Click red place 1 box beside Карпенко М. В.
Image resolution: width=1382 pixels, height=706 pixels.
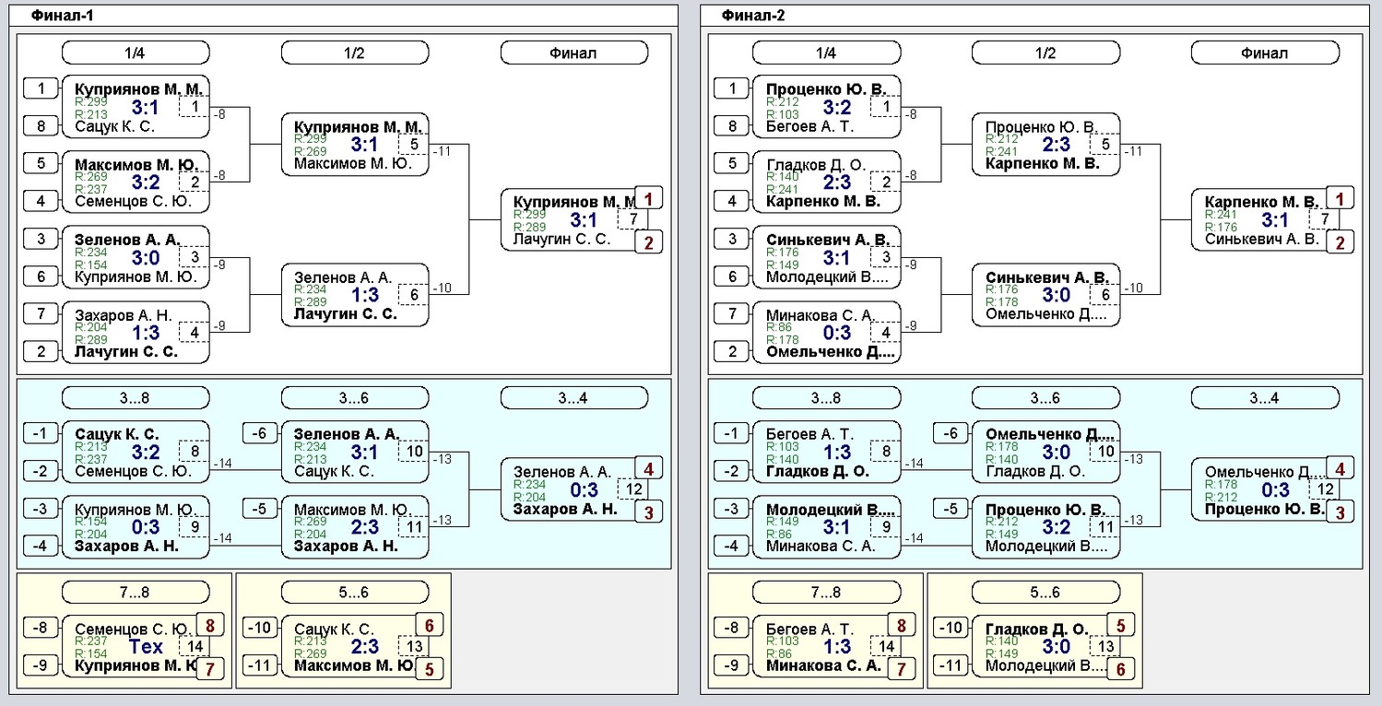(1340, 198)
